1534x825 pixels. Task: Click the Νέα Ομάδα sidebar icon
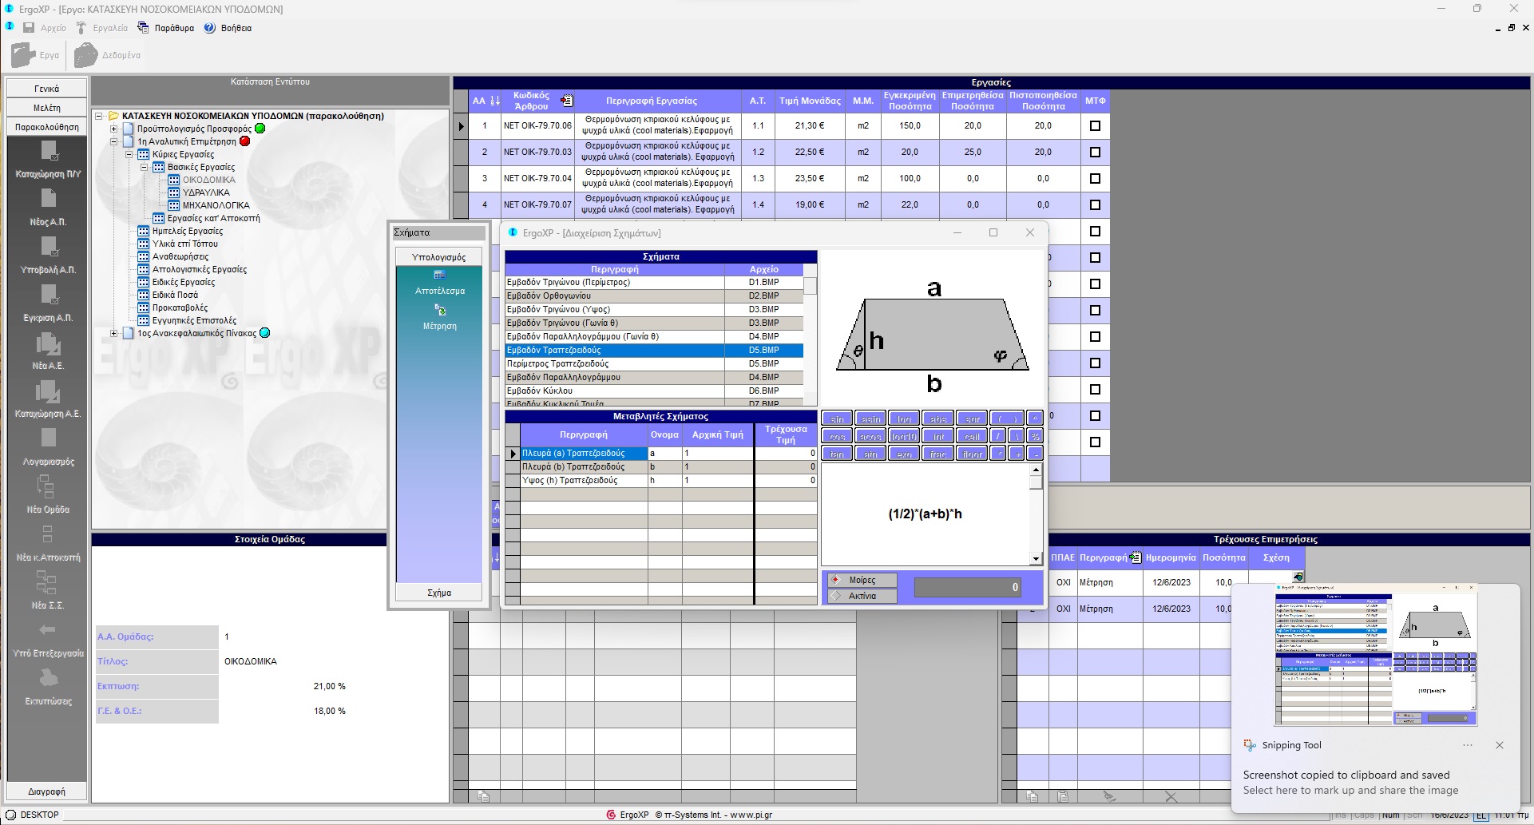(x=46, y=486)
